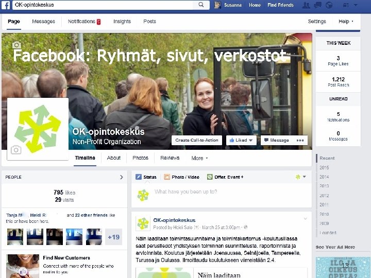Click the 795 likes count
The image size is (371, 278).
pyautogui.click(x=64, y=193)
